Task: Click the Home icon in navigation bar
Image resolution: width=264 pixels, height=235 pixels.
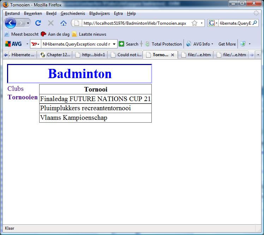Action: click(x=64, y=23)
